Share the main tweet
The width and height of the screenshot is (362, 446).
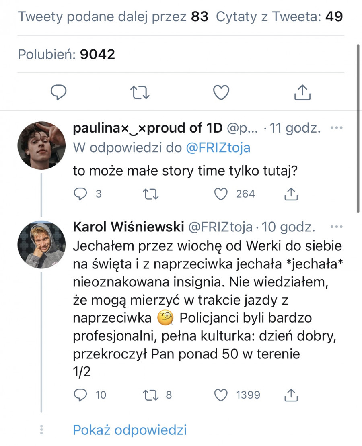click(302, 92)
